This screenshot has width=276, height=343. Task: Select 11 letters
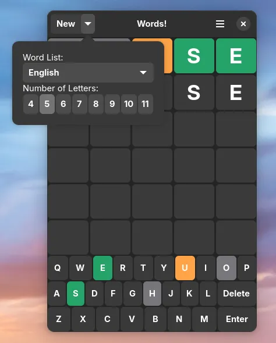click(146, 104)
